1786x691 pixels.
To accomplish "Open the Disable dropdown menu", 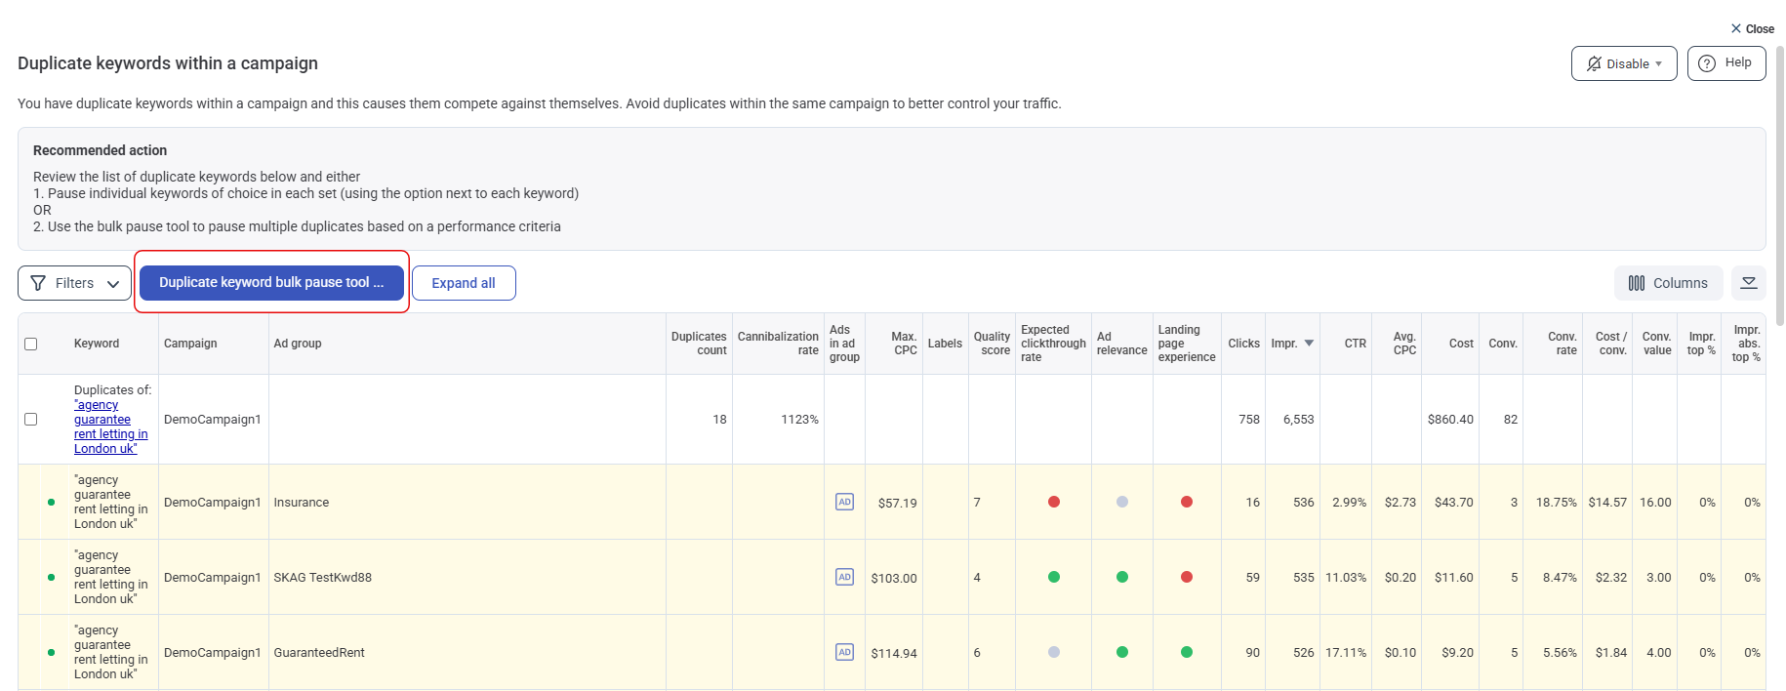I will click(x=1623, y=63).
